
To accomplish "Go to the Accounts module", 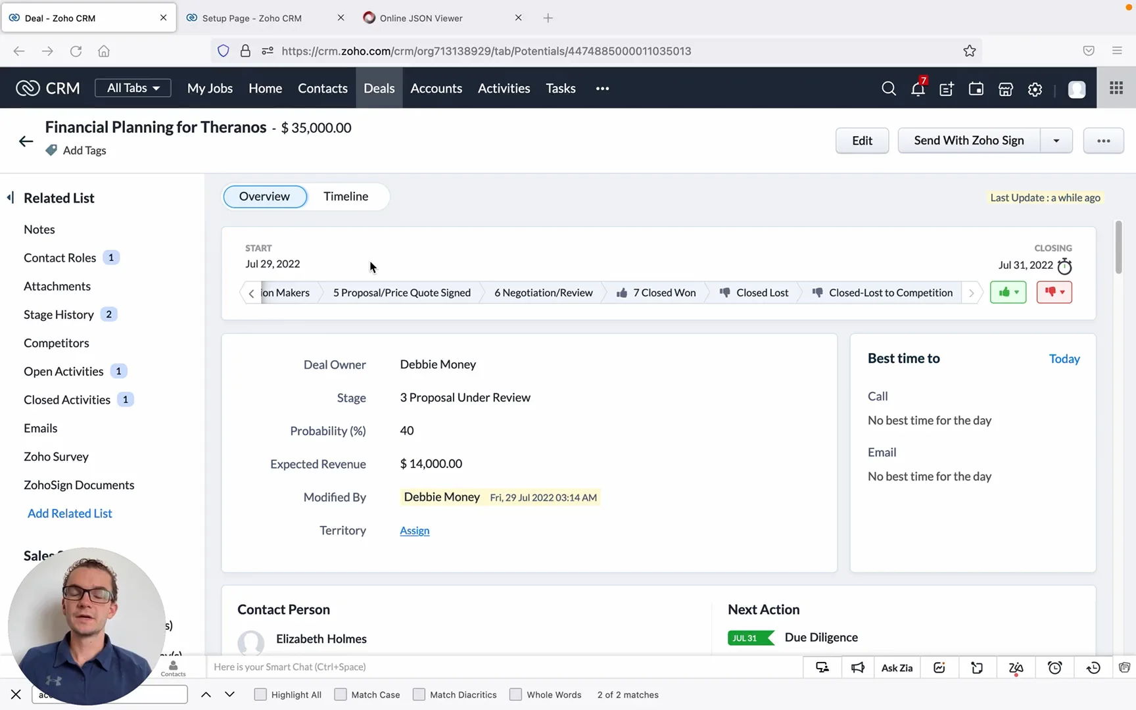I will 436,88.
